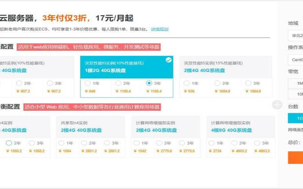Open the 地域 region dropdown showing 华北2
This screenshot has width=303, height=189.
(295, 36)
